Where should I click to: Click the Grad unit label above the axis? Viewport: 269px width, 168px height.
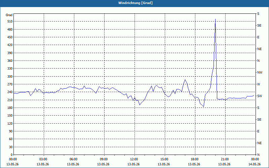point(9,15)
